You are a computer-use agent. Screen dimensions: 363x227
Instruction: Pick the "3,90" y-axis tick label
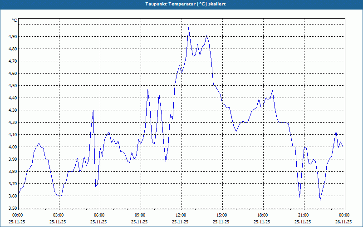pyautogui.click(x=13, y=159)
